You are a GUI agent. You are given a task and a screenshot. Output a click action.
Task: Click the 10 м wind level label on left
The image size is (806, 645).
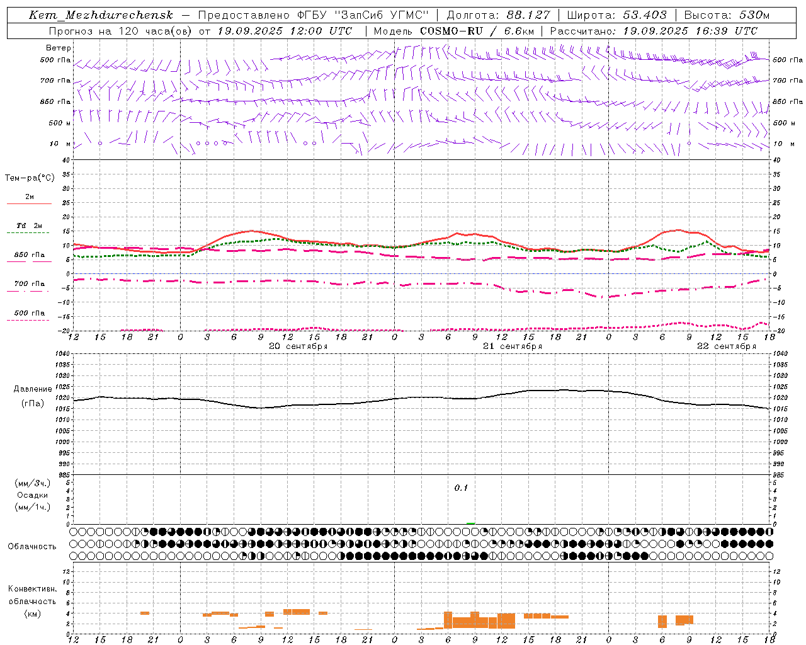click(x=60, y=144)
